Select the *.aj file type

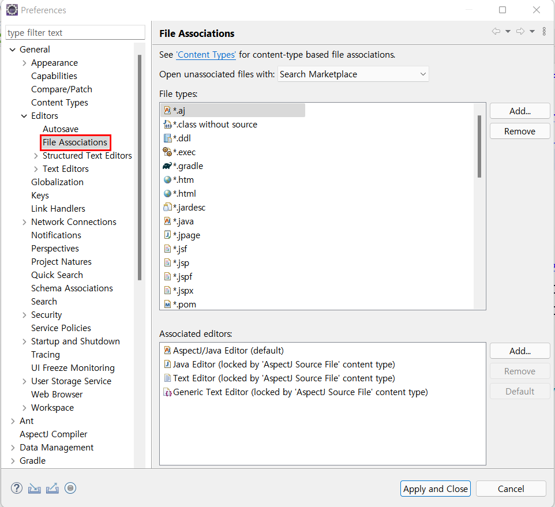click(233, 110)
